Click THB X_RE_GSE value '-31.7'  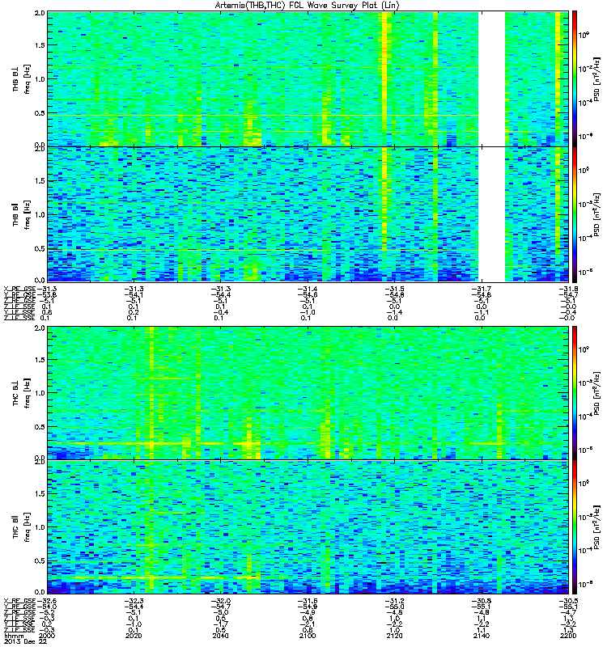pyautogui.click(x=482, y=290)
